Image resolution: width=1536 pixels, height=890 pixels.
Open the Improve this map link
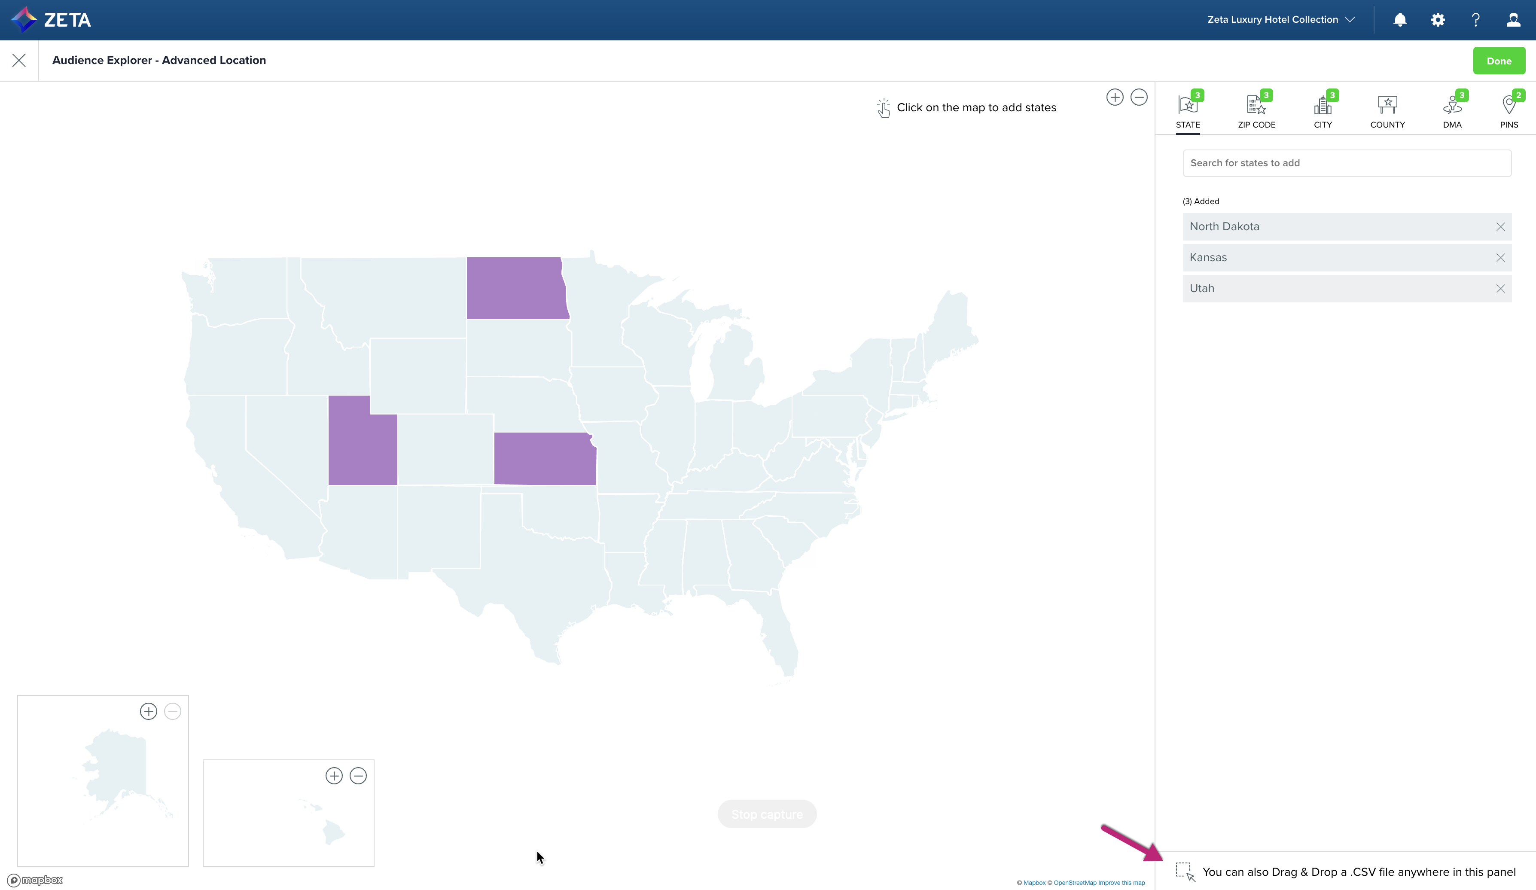click(x=1122, y=883)
